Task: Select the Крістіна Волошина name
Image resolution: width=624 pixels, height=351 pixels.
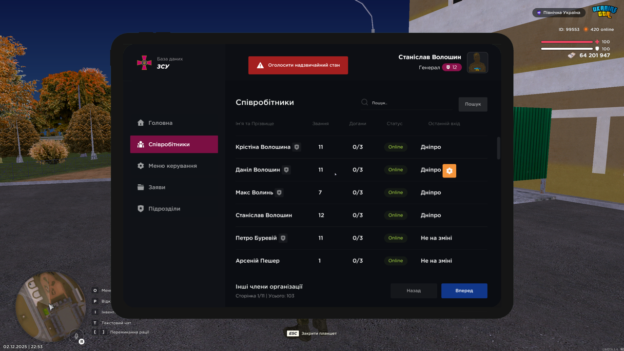Action: tap(263, 147)
